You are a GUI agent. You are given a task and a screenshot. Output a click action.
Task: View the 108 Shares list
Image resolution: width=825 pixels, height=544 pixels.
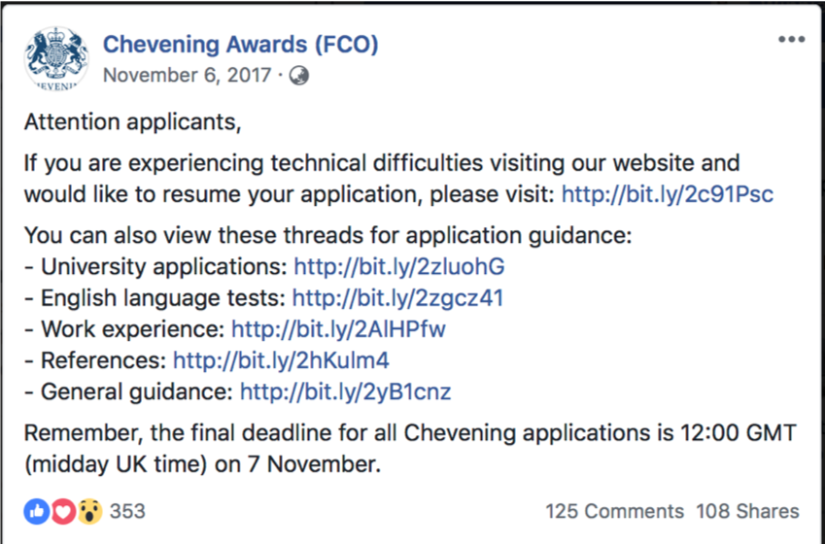(x=747, y=511)
